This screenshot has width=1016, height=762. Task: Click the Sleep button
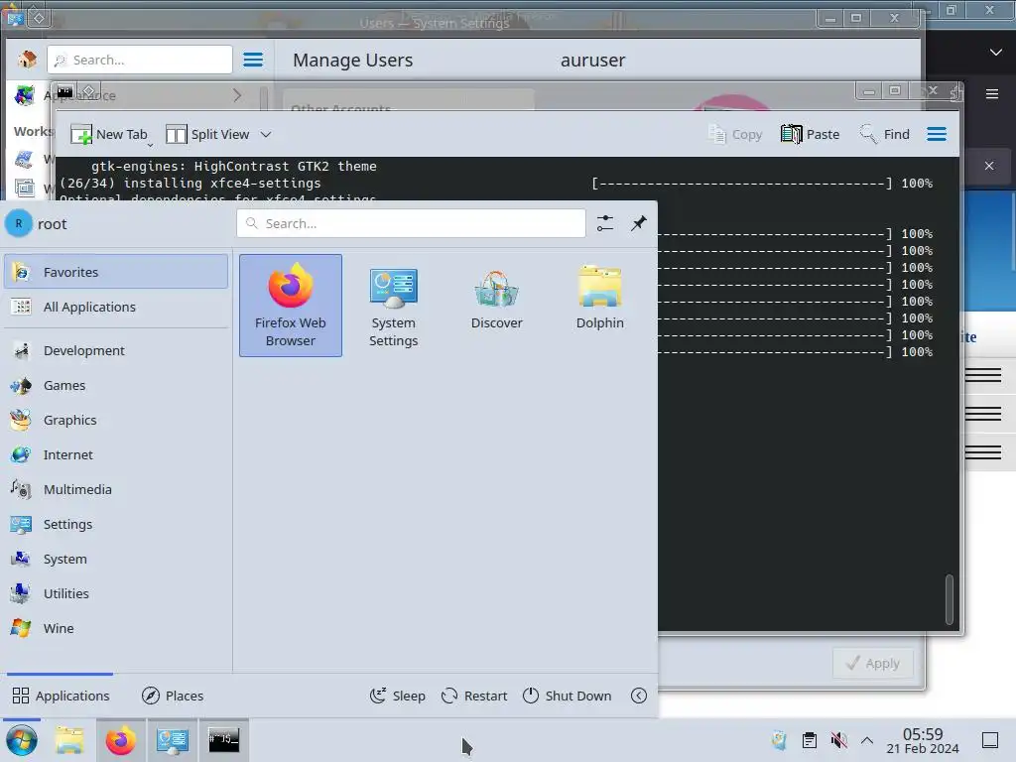pyautogui.click(x=398, y=696)
